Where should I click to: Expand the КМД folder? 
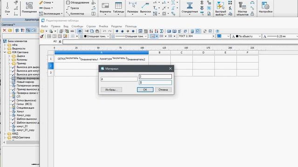5,134
